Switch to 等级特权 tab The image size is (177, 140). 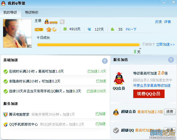(x=32, y=12)
